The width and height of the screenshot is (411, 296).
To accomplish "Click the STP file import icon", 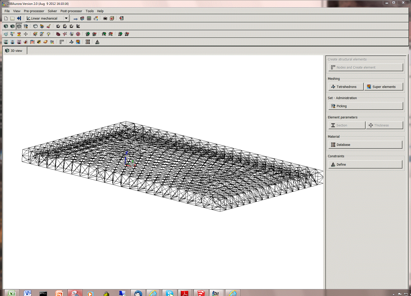I will click(6, 42).
